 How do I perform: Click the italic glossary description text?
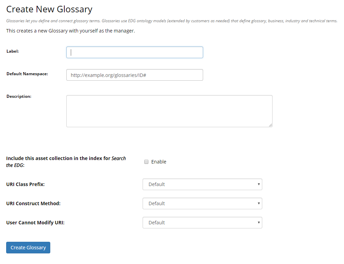point(171,21)
